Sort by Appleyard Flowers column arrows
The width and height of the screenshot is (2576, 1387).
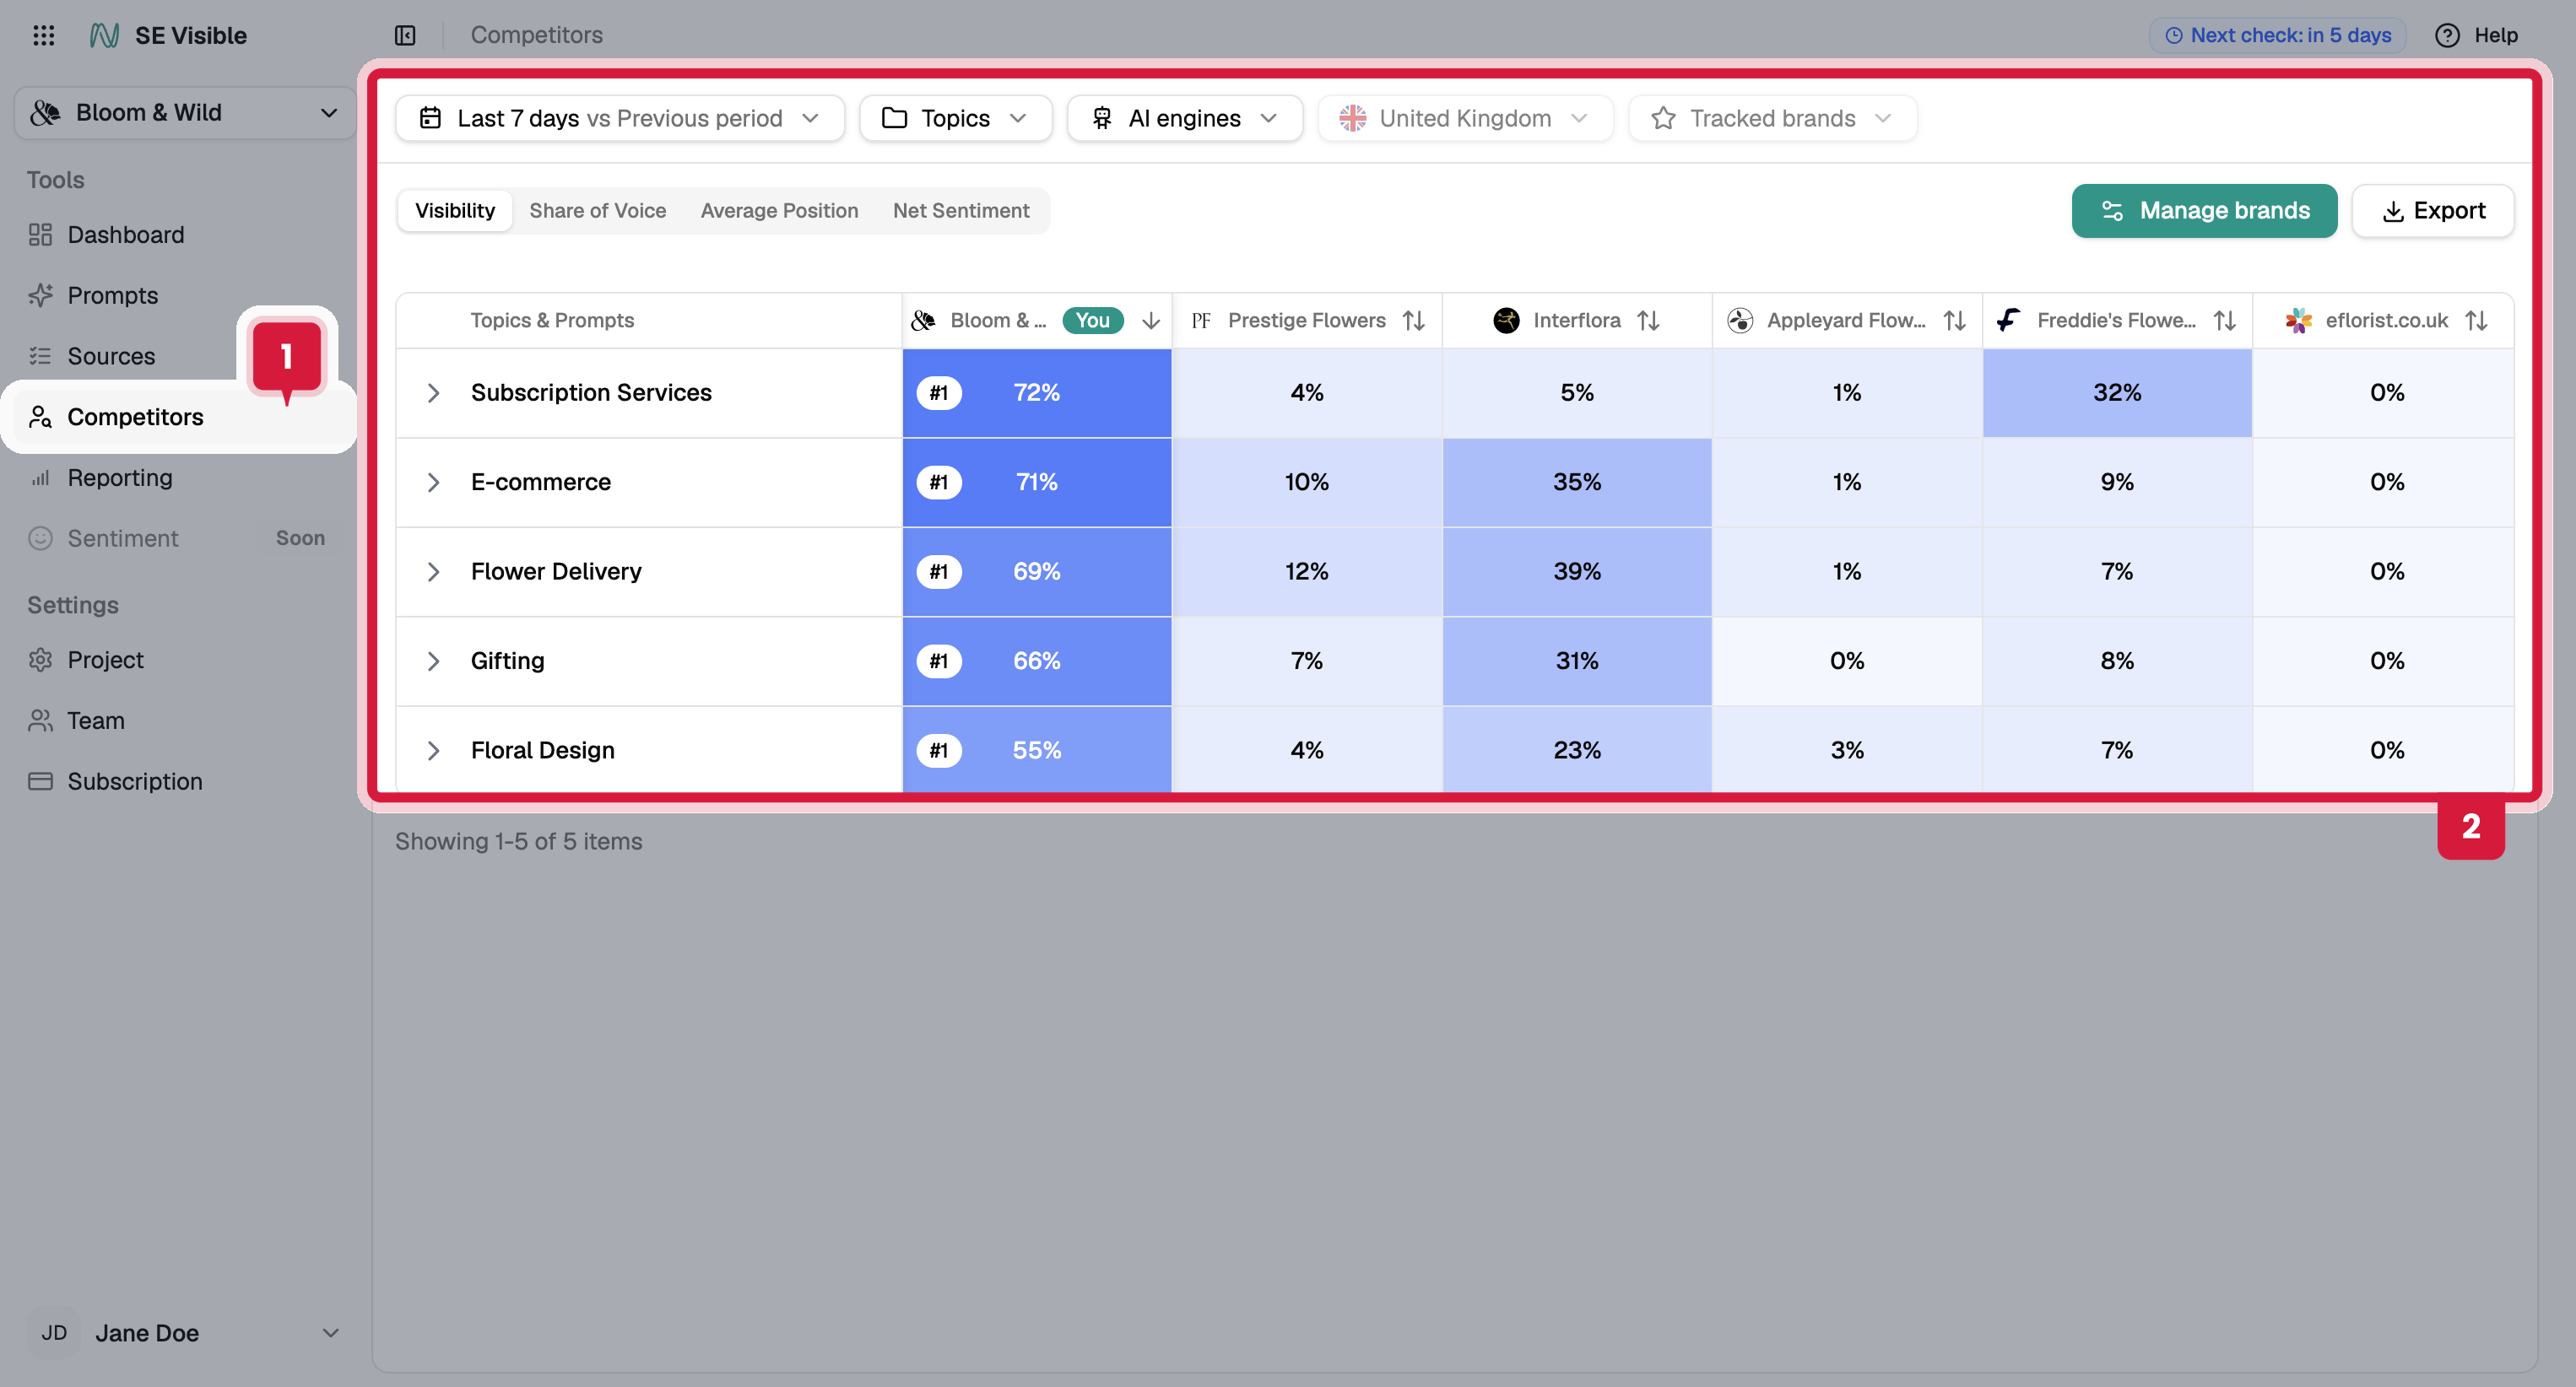pyautogui.click(x=1954, y=321)
